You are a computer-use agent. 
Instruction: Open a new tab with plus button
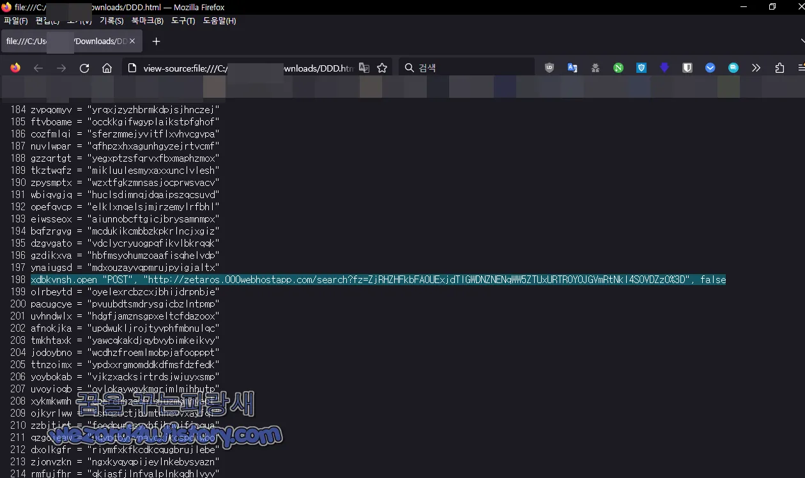(x=156, y=42)
